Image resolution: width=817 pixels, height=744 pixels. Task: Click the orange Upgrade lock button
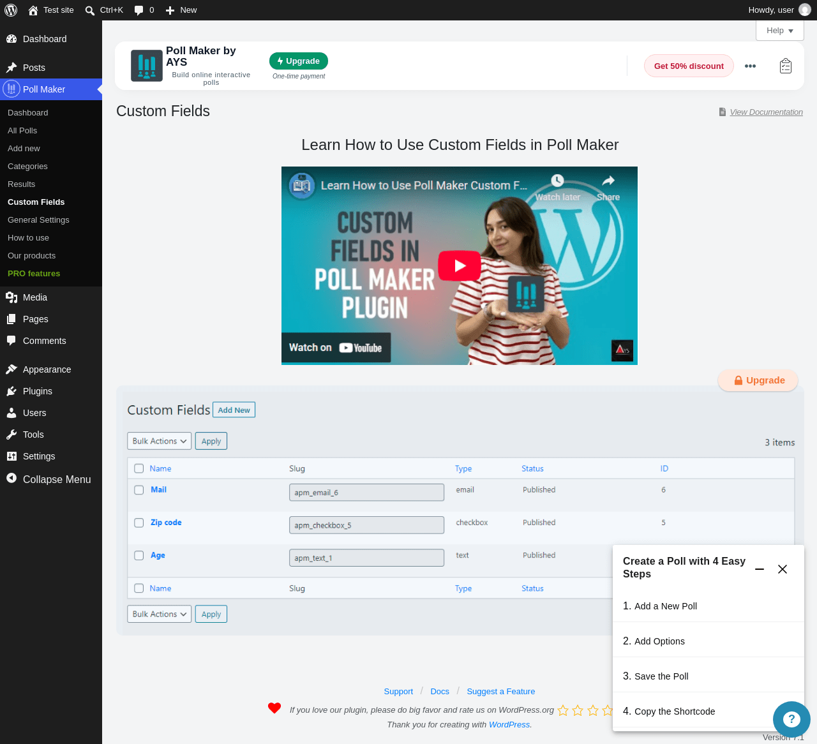coord(758,380)
